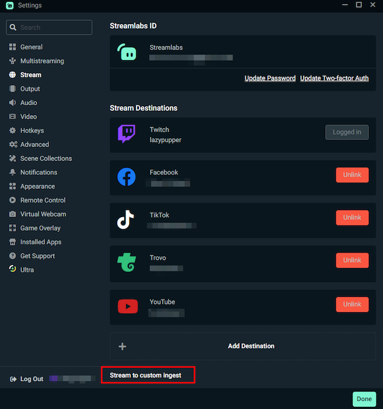Click the Get Support question icon
Viewport: 383px width, 409px height.
click(12, 256)
